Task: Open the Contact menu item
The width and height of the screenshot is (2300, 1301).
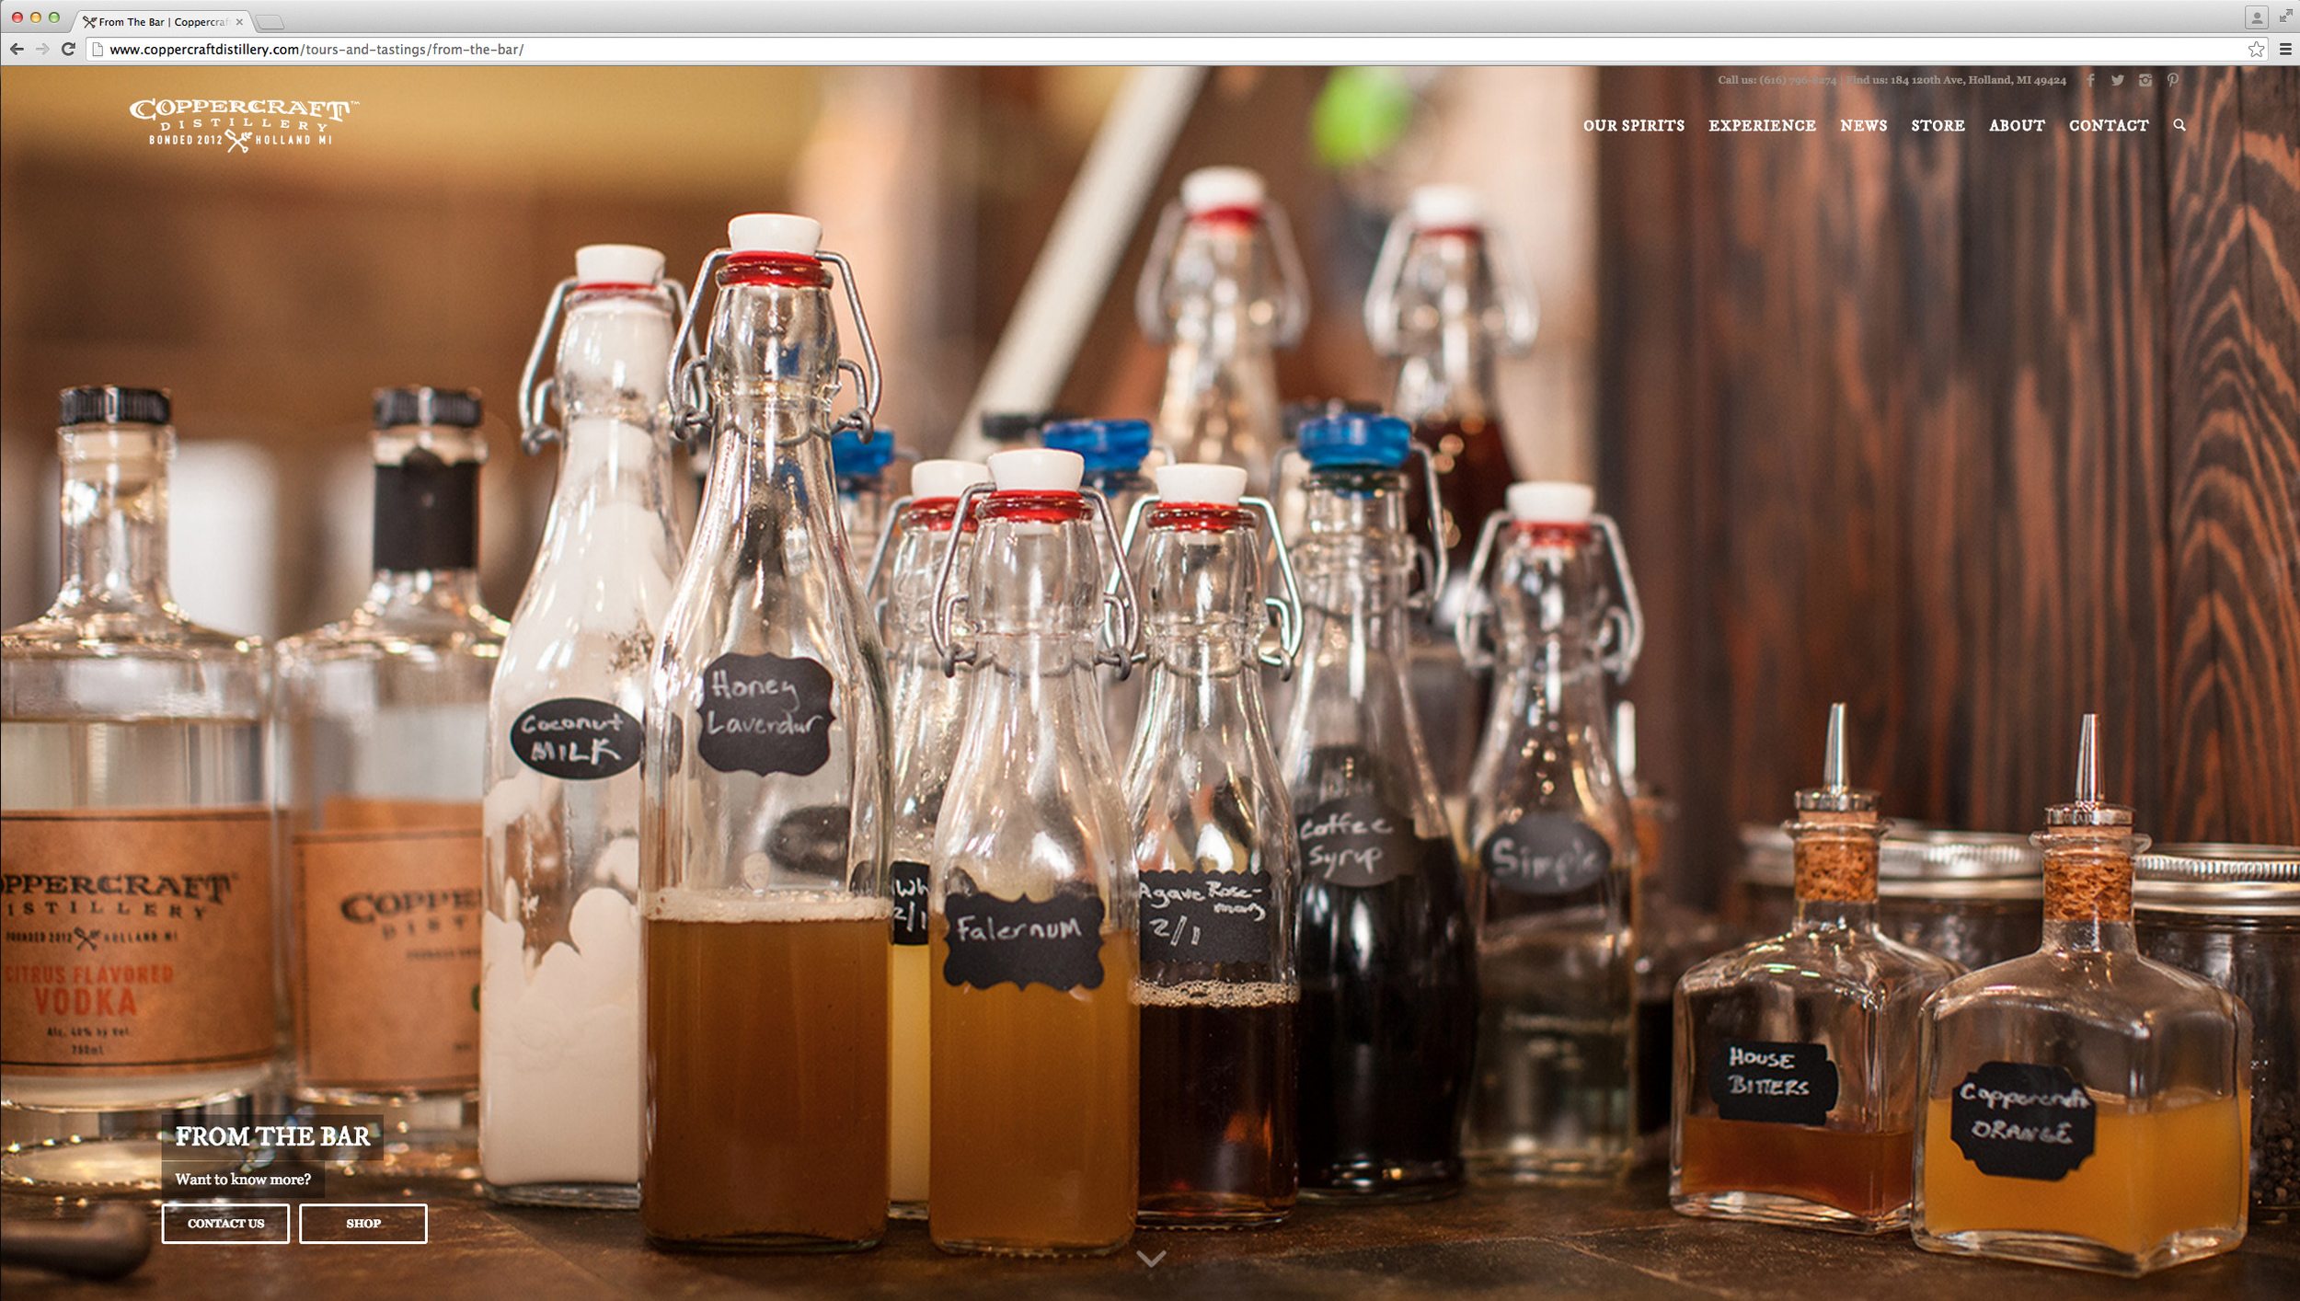Action: pos(2109,125)
